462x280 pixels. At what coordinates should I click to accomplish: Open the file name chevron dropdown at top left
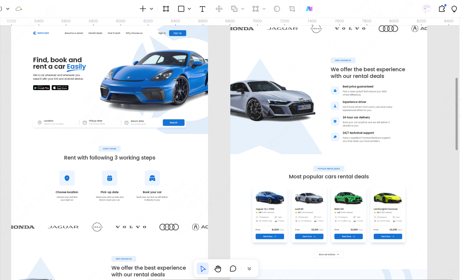pyautogui.click(x=8, y=9)
